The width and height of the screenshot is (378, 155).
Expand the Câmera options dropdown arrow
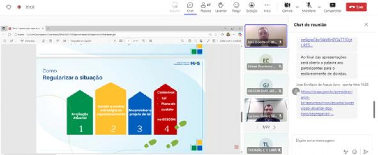(297, 7)
